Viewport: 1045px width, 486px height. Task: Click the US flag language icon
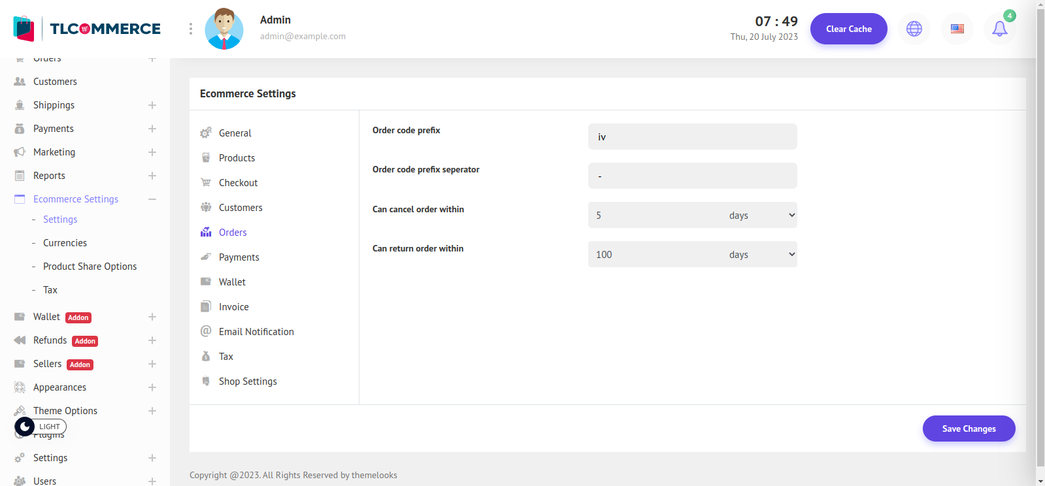(957, 29)
